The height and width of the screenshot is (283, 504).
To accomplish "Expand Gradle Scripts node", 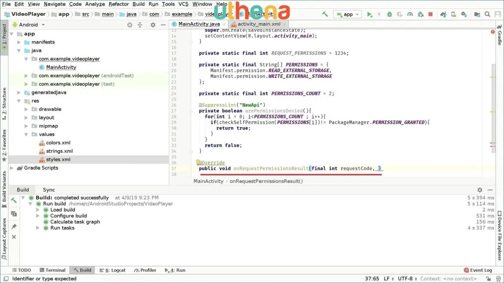I will 12,168.
